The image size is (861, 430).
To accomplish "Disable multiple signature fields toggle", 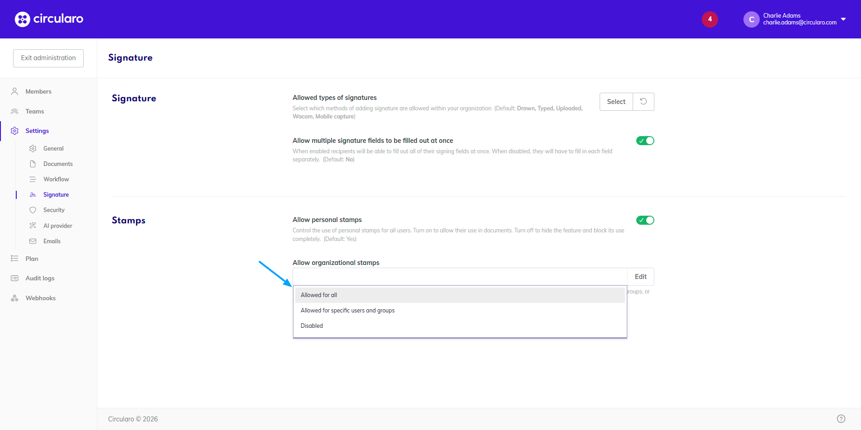I will pyautogui.click(x=645, y=141).
